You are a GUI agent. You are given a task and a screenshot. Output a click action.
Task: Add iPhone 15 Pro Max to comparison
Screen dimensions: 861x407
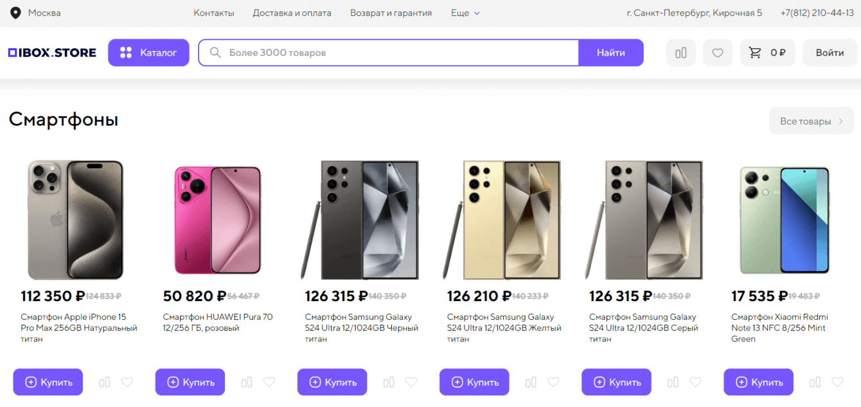[x=105, y=383]
